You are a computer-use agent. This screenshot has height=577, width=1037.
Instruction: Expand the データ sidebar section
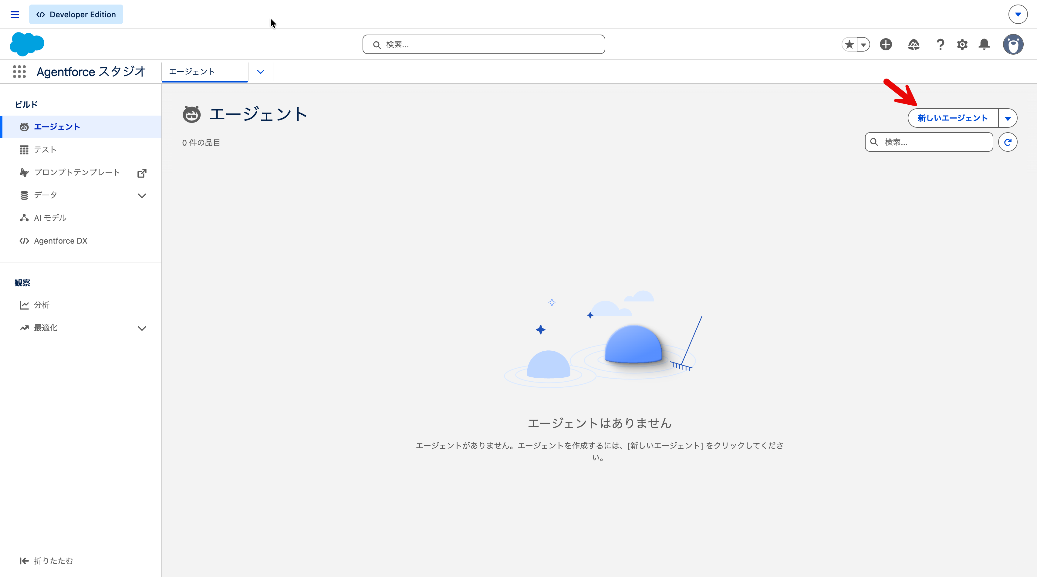pyautogui.click(x=142, y=196)
